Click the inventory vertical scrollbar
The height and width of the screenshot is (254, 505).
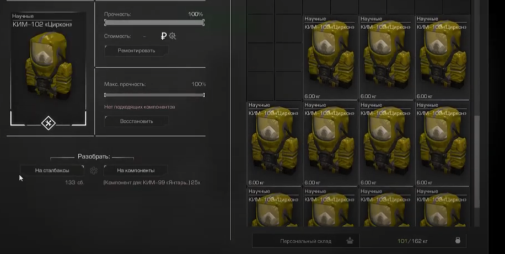[x=477, y=161]
